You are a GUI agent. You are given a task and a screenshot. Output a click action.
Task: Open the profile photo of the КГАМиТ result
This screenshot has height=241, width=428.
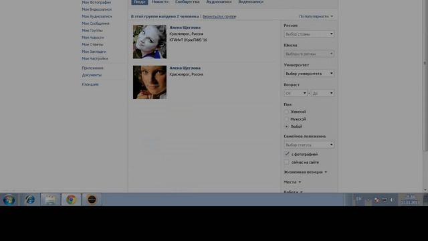click(x=150, y=42)
